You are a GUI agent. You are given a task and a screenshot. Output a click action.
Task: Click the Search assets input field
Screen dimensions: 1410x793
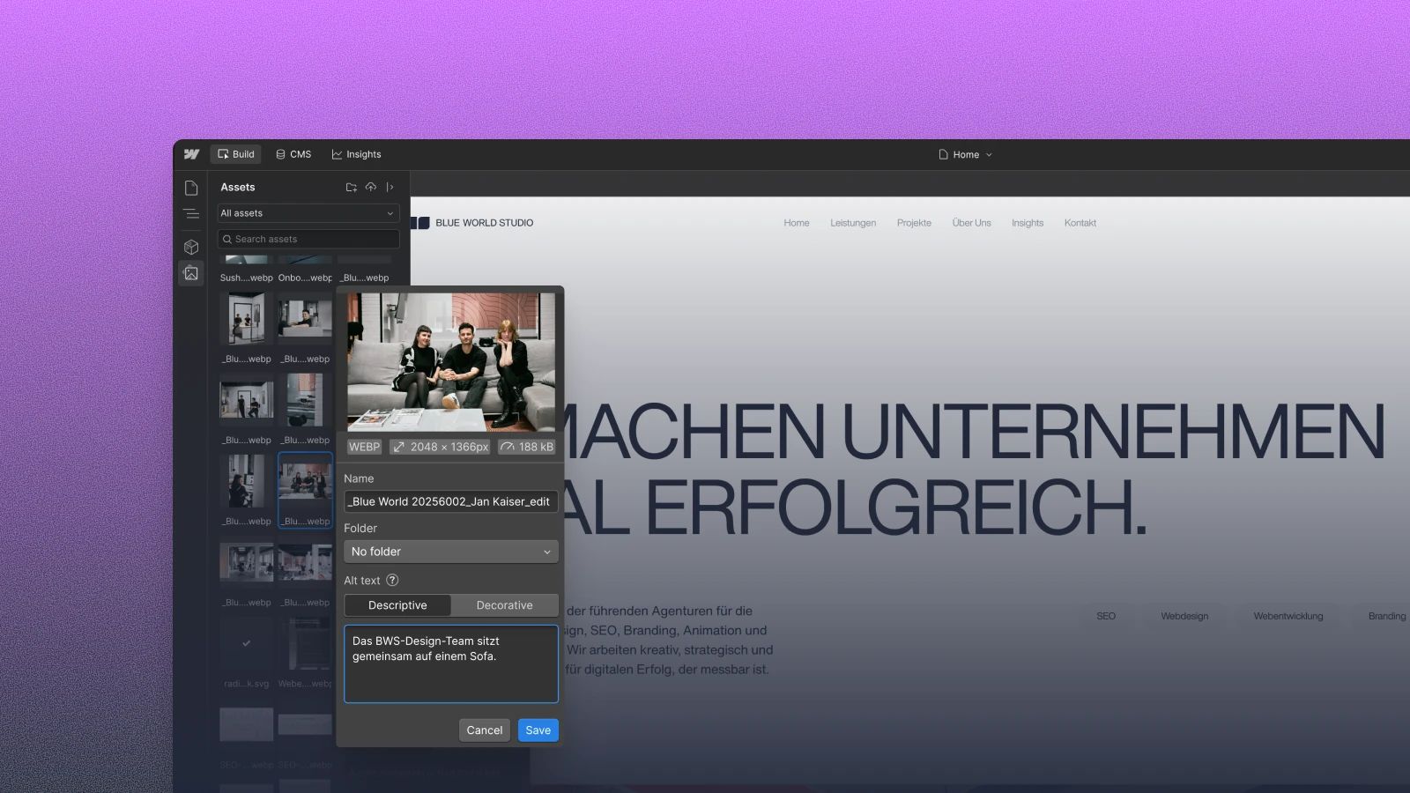pyautogui.click(x=308, y=239)
